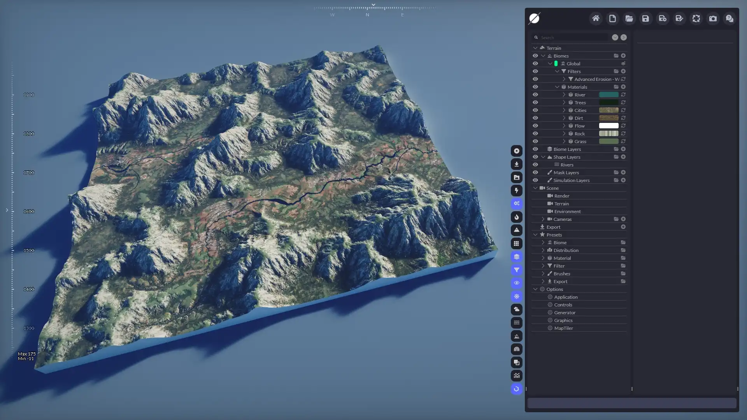Open the cloud settings in the sidebar
The image size is (747, 420).
pyautogui.click(x=516, y=310)
